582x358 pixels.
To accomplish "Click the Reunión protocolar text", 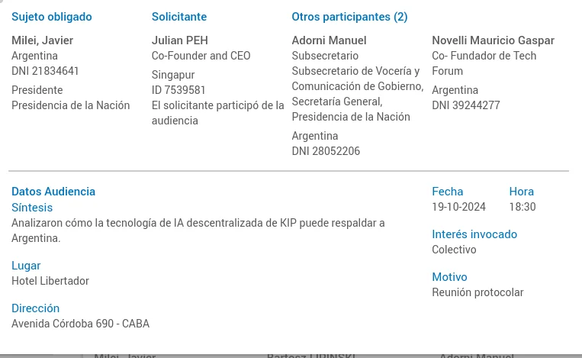I will pos(477,292).
